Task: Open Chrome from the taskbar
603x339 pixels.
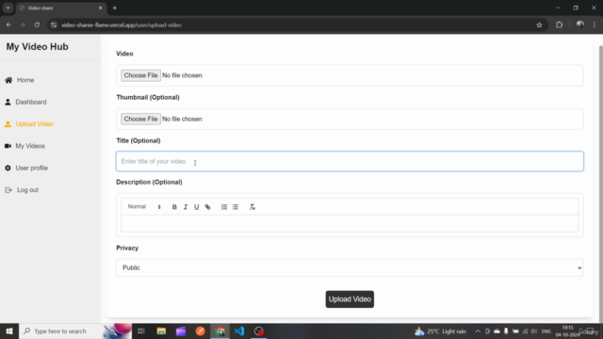Action: pyautogui.click(x=220, y=331)
